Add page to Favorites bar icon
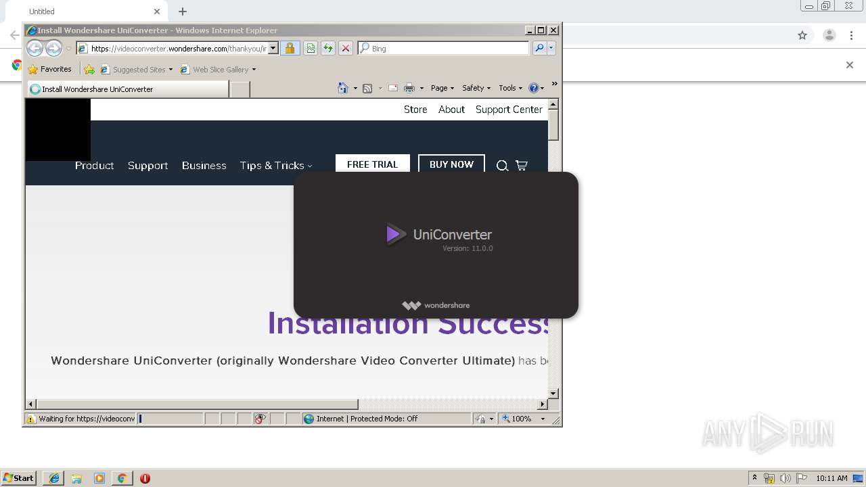 pos(89,69)
